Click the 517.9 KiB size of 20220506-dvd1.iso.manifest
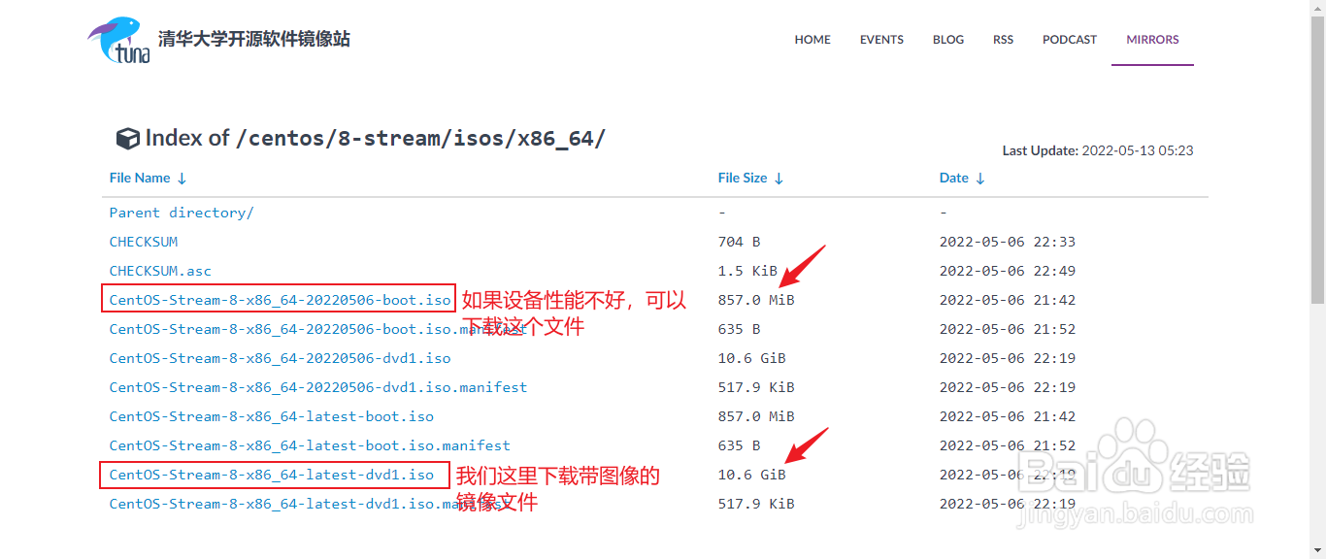 pos(756,387)
